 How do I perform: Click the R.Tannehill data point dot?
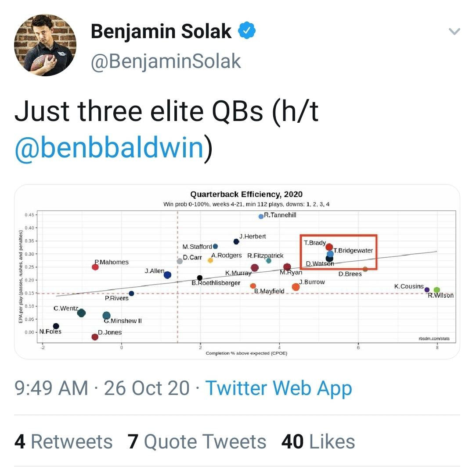[261, 217]
